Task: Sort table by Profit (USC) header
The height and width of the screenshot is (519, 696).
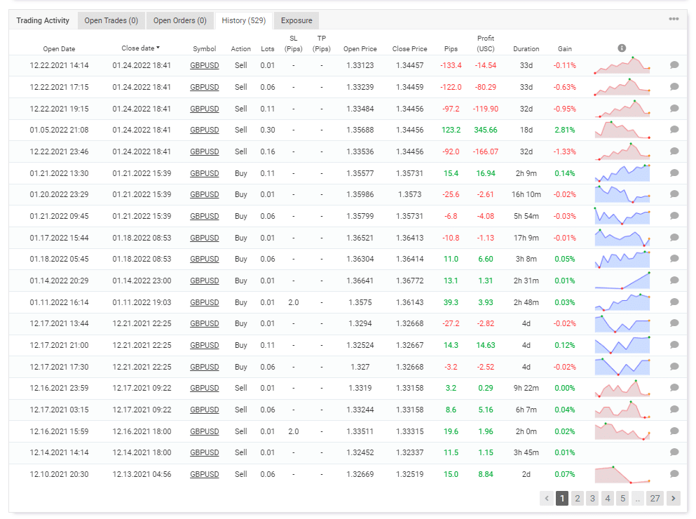Action: 486,43
